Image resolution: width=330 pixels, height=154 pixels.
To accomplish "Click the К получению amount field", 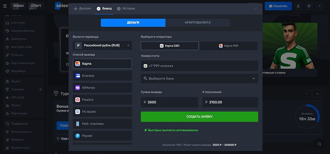I will [230, 102].
